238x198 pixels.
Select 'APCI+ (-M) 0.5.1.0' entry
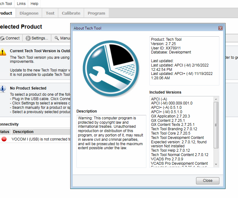(167, 112)
